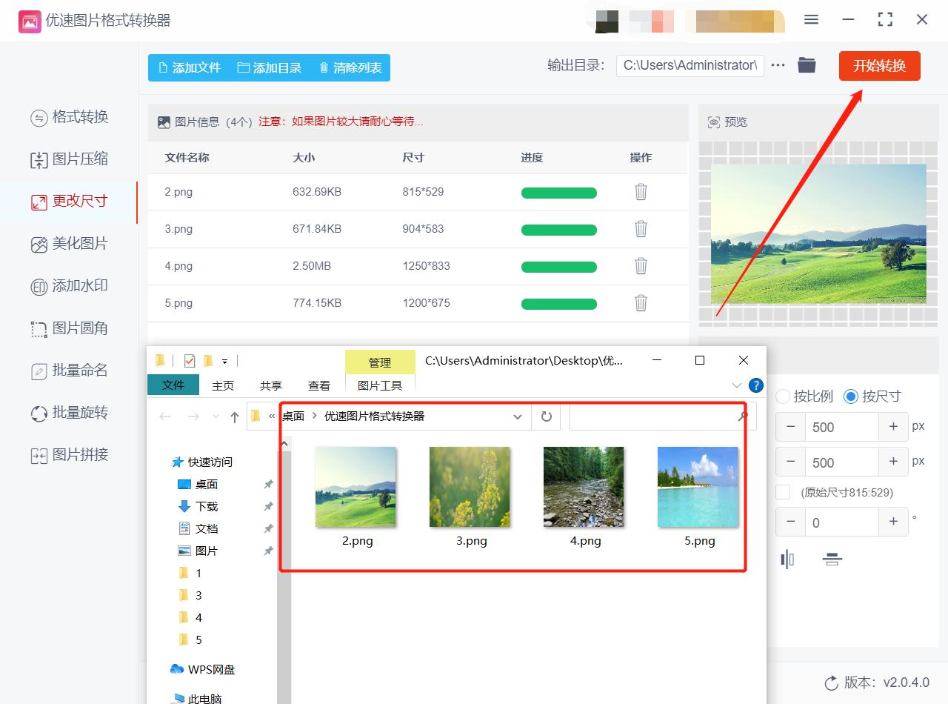Image resolution: width=948 pixels, height=704 pixels.
Task: Click the vertical flip icon below rotation field
Action: [x=832, y=559]
